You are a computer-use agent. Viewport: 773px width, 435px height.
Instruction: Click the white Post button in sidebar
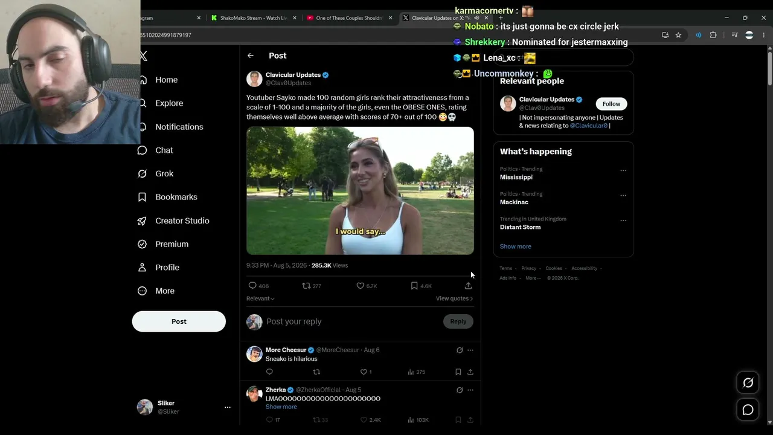[x=179, y=321]
